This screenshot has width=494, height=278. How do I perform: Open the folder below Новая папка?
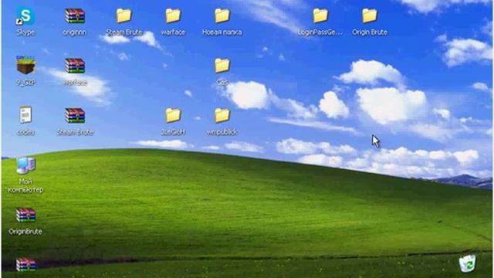[222, 66]
